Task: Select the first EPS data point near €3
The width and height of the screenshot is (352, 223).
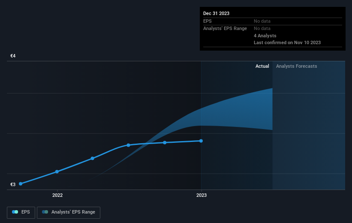Action: point(21,184)
